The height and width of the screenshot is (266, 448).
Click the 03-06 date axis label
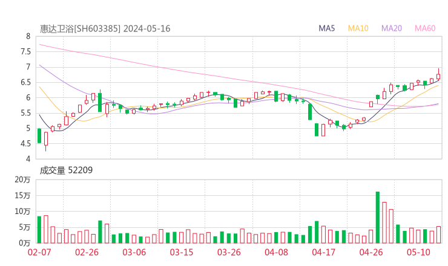[x=134, y=252]
